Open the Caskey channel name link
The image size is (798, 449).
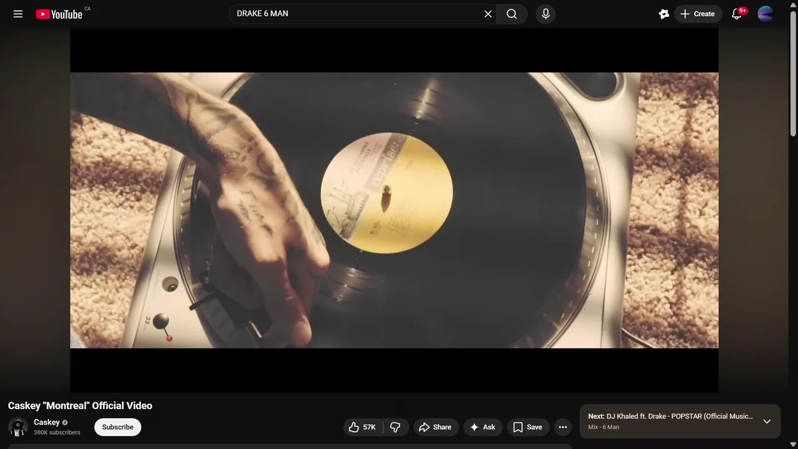click(x=47, y=422)
